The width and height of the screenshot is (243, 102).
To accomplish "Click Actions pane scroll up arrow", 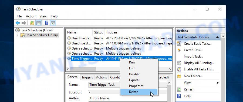I will coord(223,36).
